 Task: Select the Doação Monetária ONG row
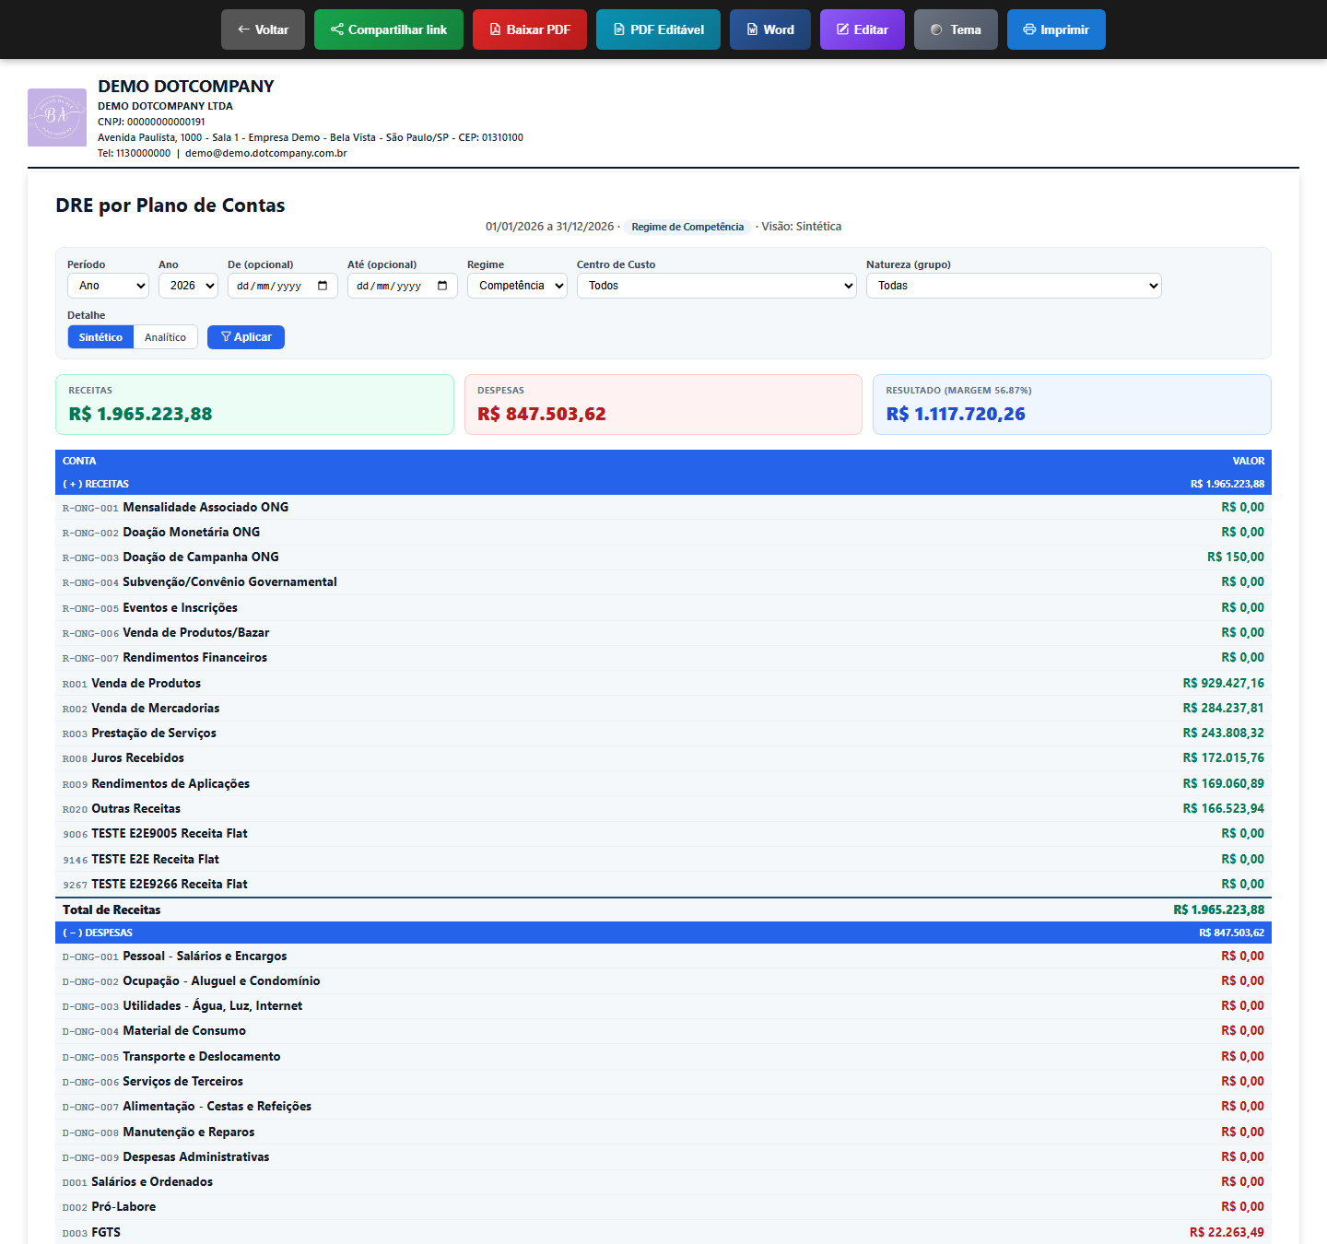pyautogui.click(x=663, y=533)
